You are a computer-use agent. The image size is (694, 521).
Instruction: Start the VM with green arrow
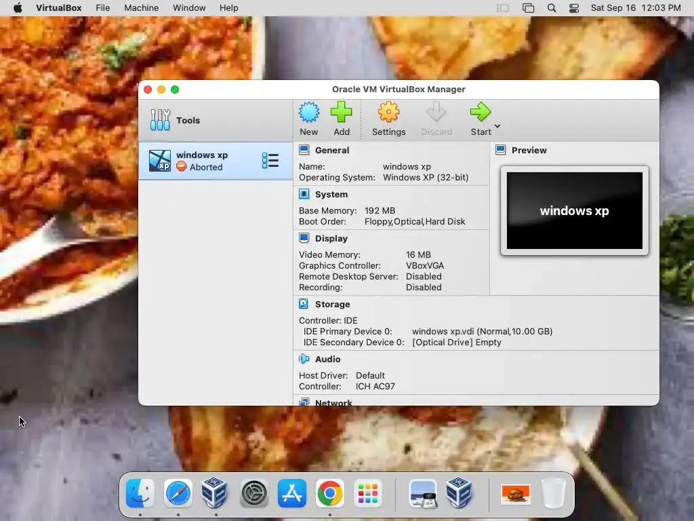point(481,112)
